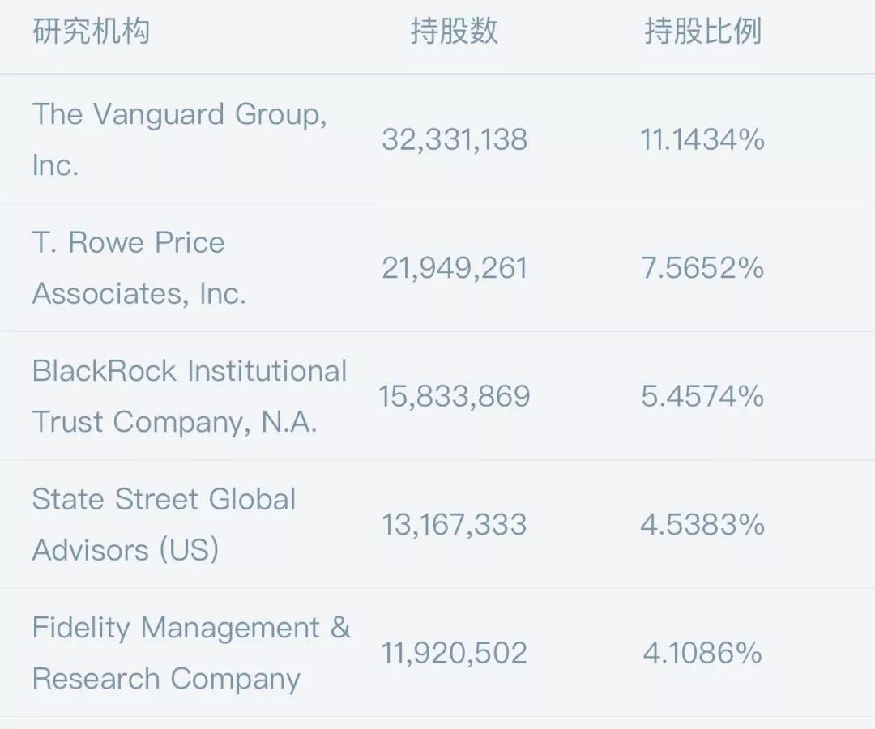Open Fidelity Management & Research Company
Viewport: 875px width, 729px height.
click(191, 653)
